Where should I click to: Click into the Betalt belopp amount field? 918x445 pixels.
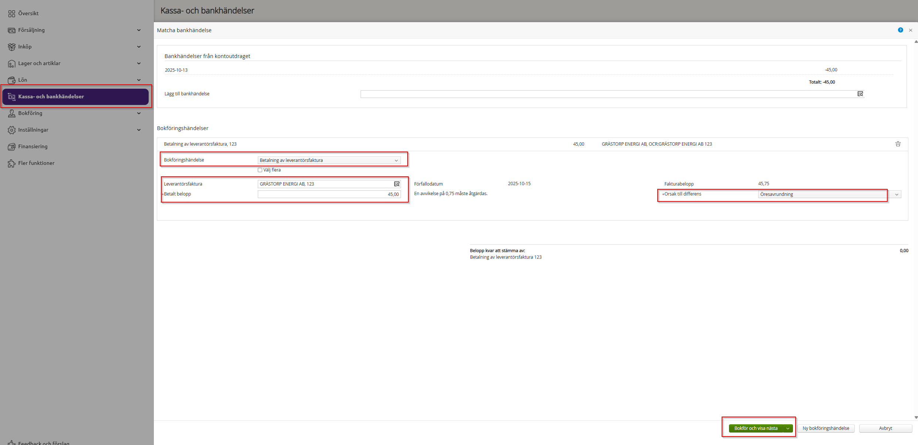click(329, 194)
